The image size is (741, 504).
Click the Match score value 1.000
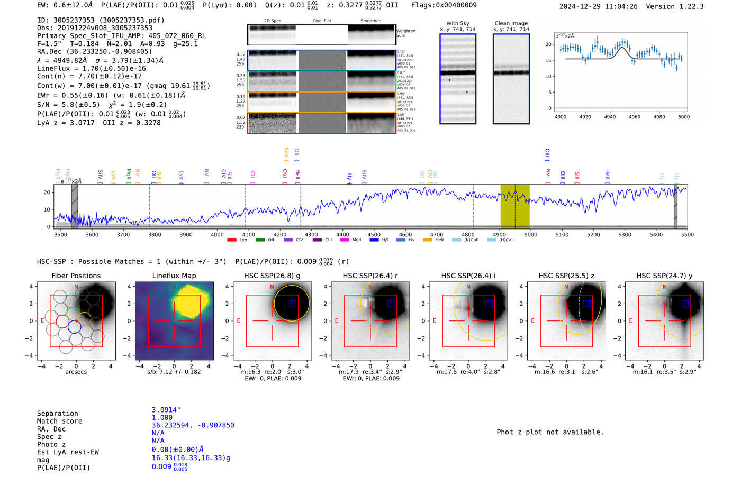tap(162, 418)
